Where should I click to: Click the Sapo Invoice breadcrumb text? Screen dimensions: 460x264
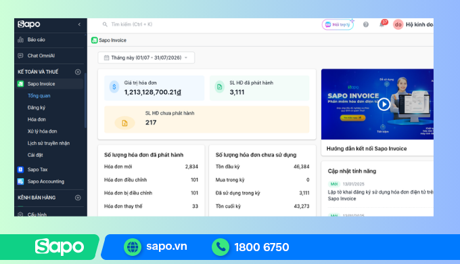pyautogui.click(x=113, y=40)
